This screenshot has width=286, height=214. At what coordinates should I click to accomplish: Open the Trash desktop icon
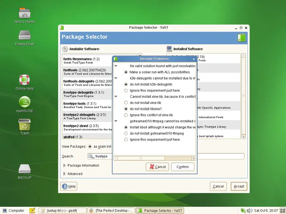point(25,124)
